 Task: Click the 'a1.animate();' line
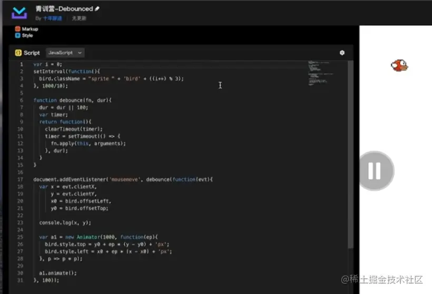[x=58, y=273]
